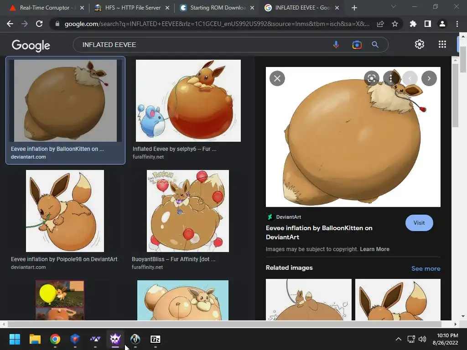Image resolution: width=467 pixels, height=350 pixels.
Task: Open the Chrome three-dot menu
Action: click(x=457, y=24)
